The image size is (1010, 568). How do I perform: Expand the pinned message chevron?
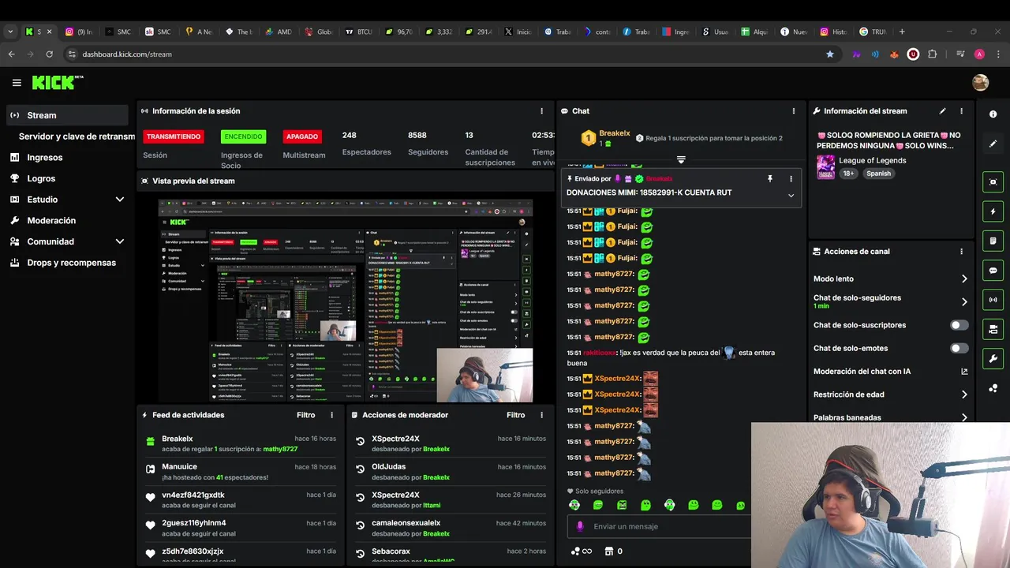point(791,196)
